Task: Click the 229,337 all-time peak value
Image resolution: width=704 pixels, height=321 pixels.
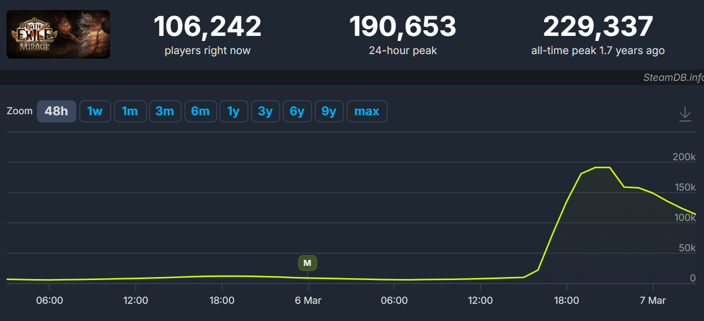Action: [x=598, y=26]
